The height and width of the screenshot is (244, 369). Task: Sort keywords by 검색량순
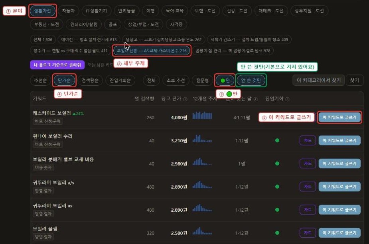coord(90,81)
